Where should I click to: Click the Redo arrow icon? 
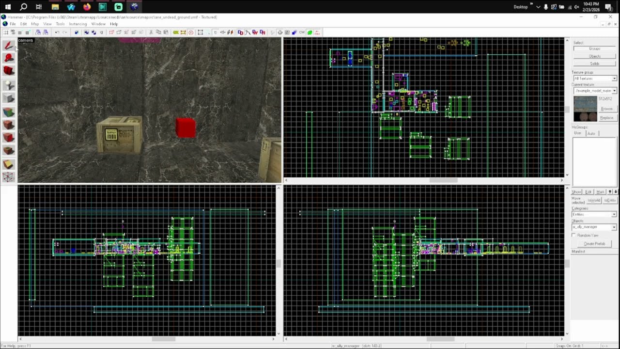click(x=64, y=32)
